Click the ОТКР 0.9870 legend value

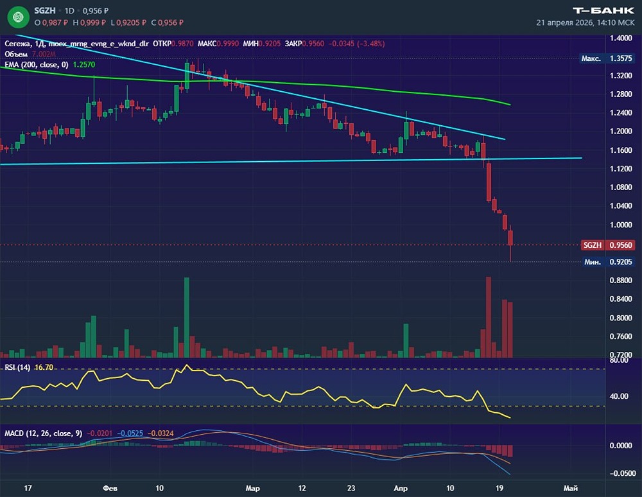click(x=173, y=44)
